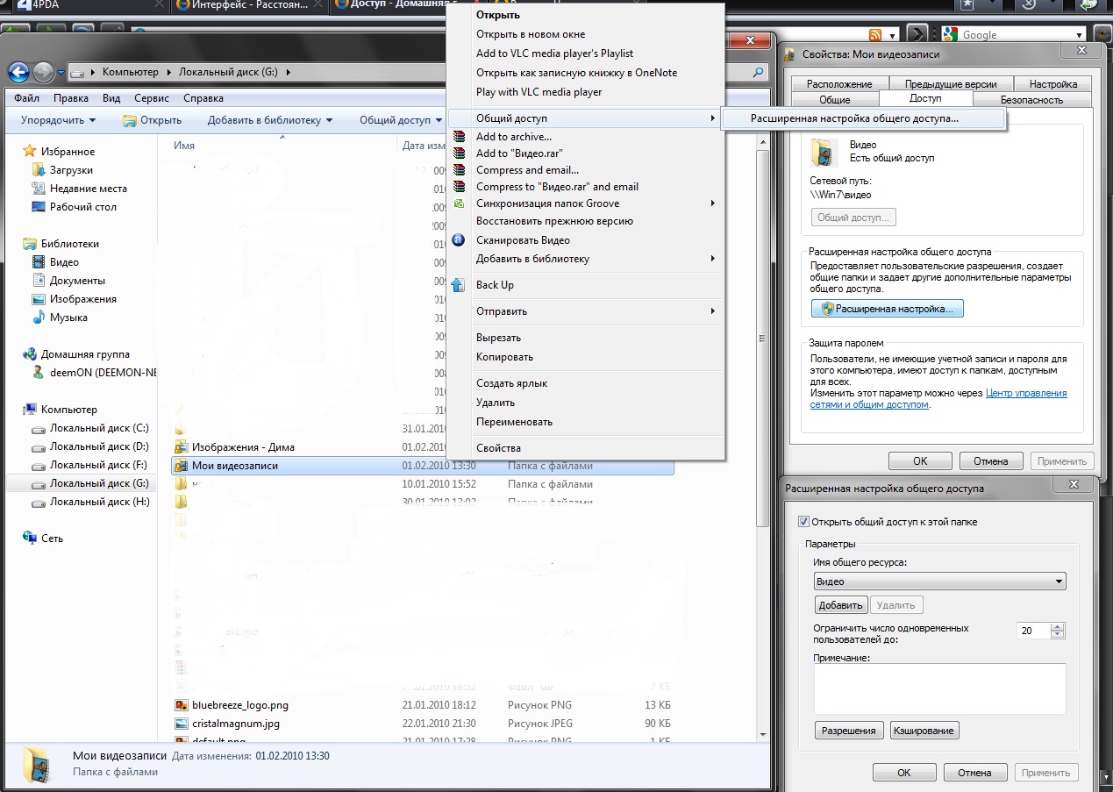The width and height of the screenshot is (1113, 792).
Task: Increase the simultaneous users limit spinner
Action: [x=1057, y=627]
